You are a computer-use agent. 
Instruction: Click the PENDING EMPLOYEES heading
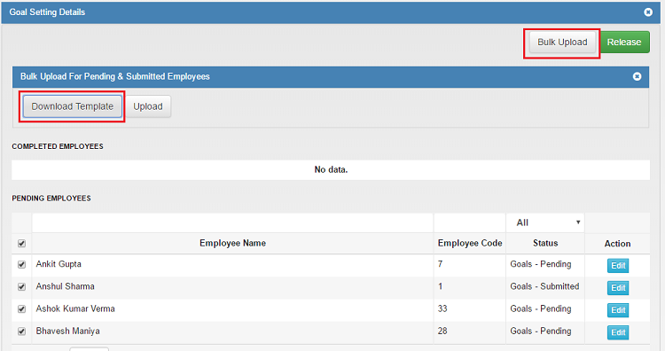51,199
